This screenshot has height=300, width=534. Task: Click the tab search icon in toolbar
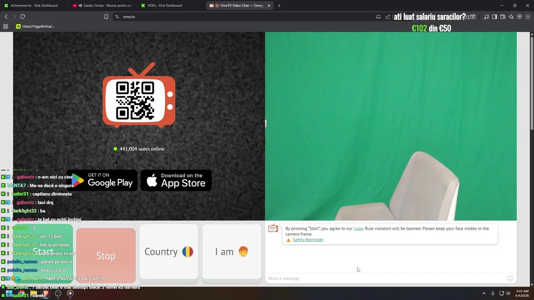point(473,17)
